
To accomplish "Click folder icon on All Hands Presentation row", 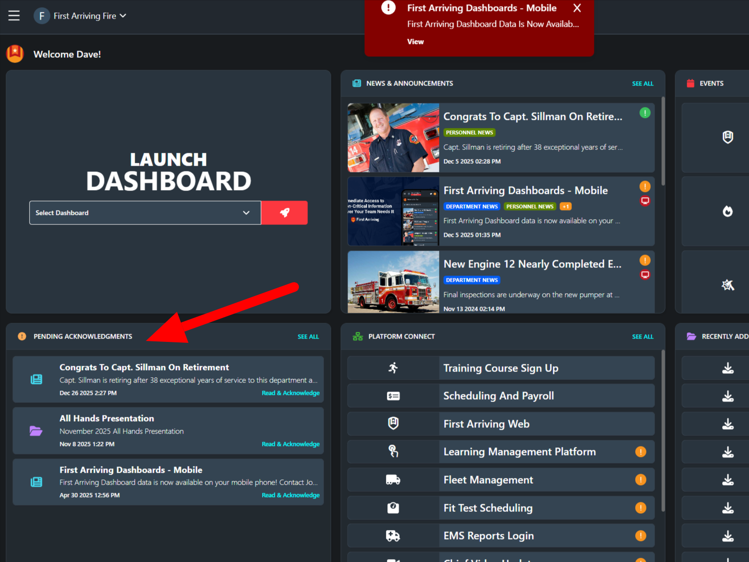I will 36,431.
